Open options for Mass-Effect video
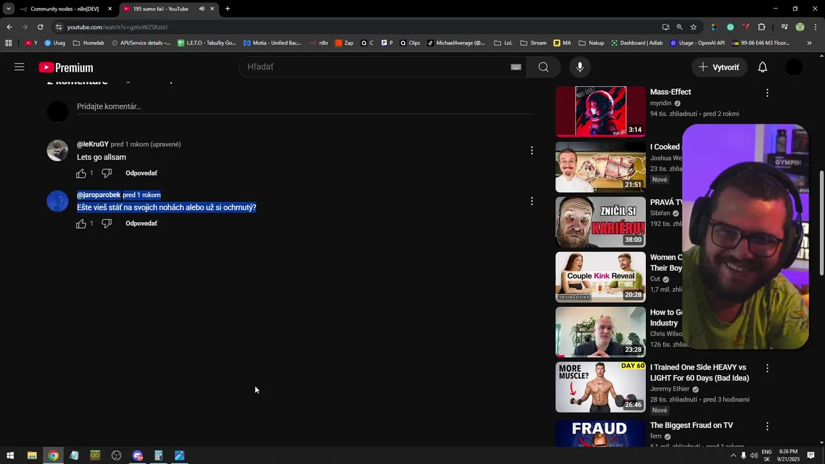 [767, 93]
